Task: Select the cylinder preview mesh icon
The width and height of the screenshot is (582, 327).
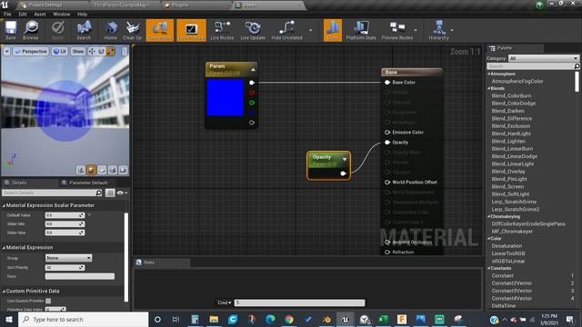Action: click(x=81, y=170)
